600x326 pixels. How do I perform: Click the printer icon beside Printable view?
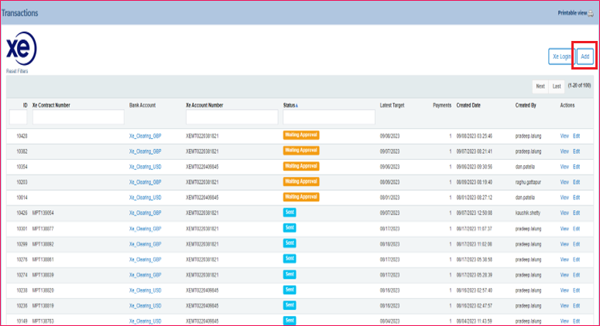(x=591, y=14)
